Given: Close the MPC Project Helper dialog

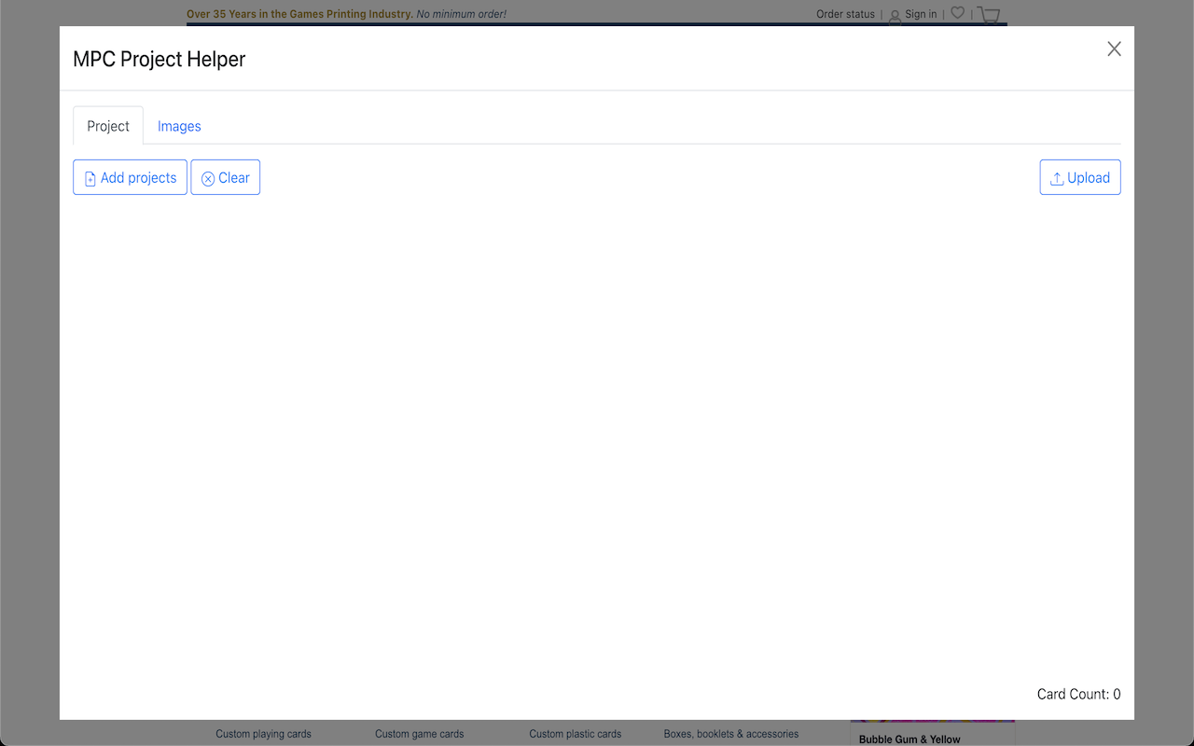Looking at the screenshot, I should pos(1114,49).
